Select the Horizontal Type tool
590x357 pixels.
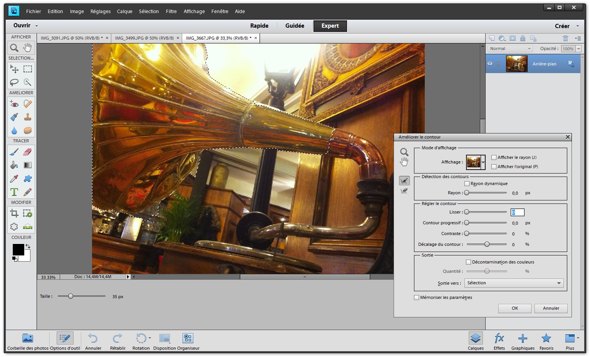14,192
